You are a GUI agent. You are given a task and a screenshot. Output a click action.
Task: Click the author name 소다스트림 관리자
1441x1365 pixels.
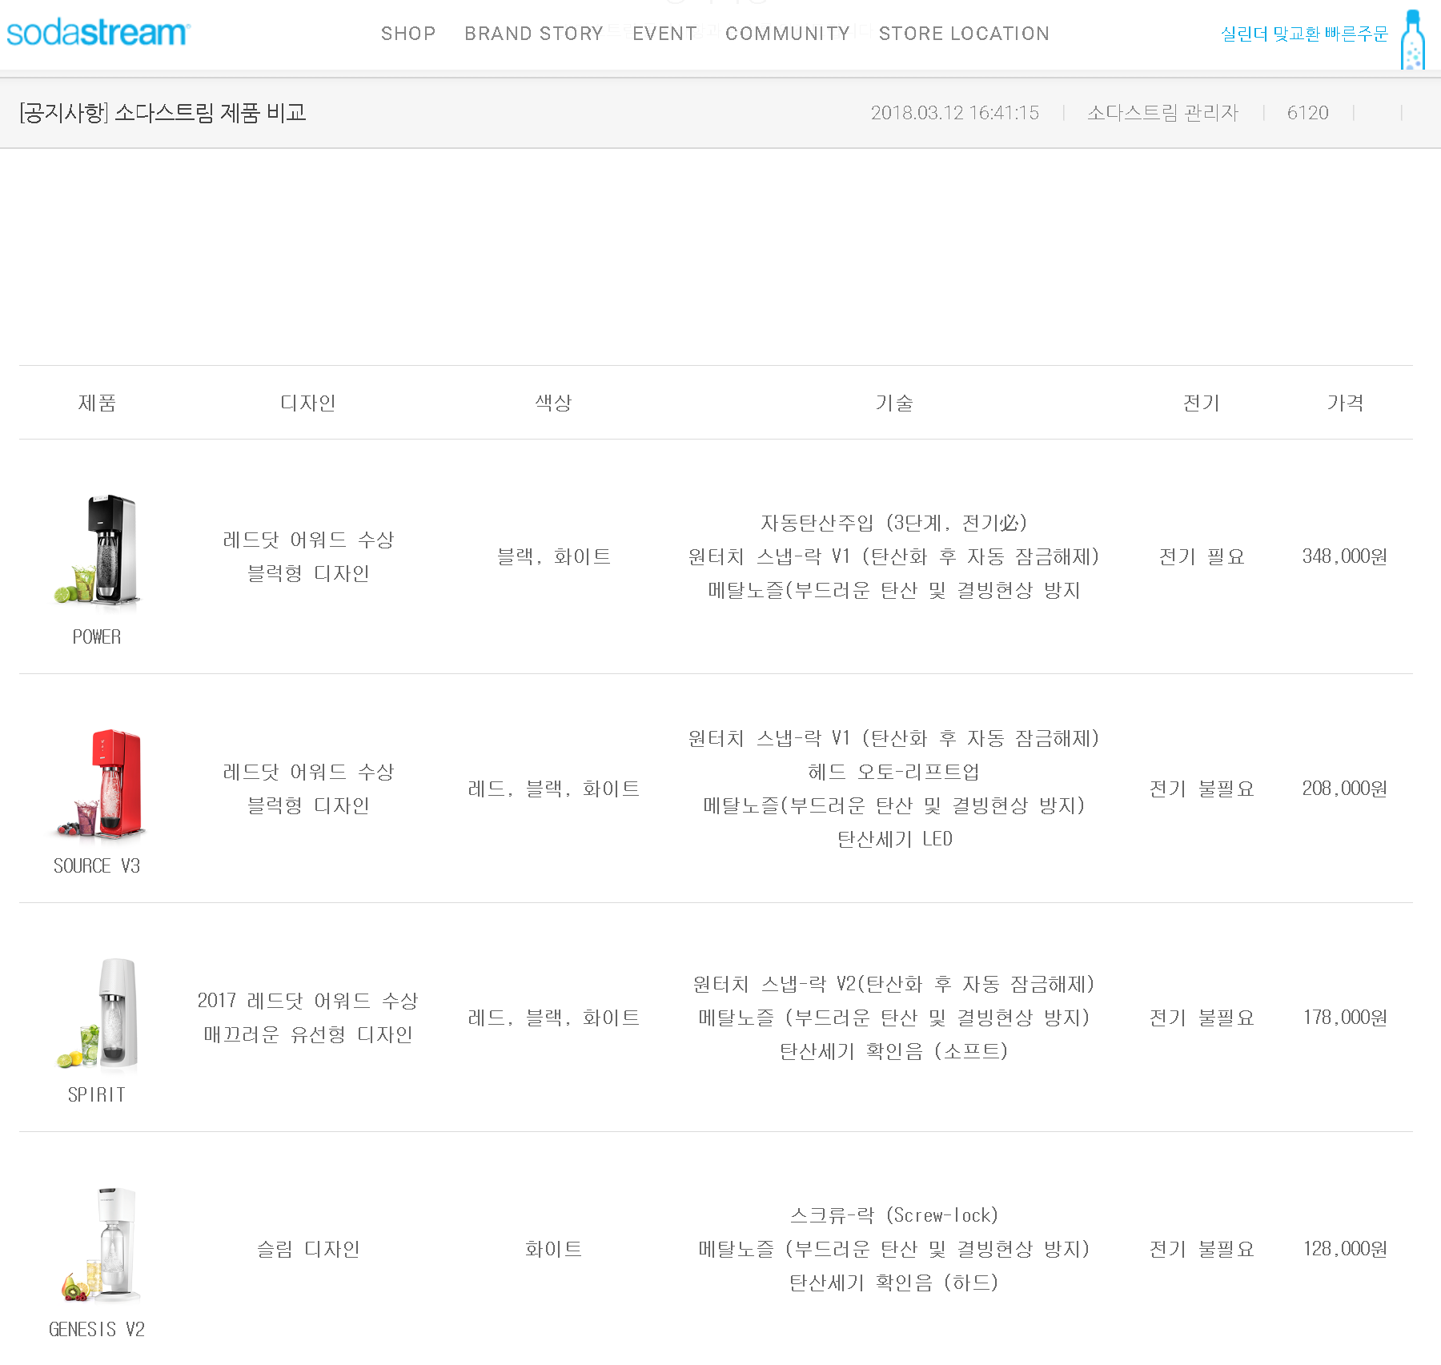1162,113
